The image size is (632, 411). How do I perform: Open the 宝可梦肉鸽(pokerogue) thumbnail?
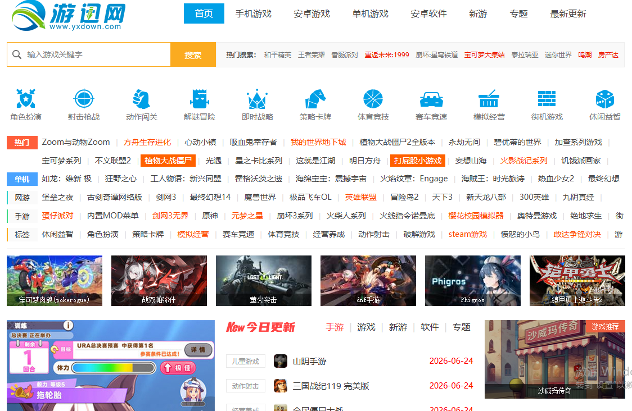pos(55,281)
